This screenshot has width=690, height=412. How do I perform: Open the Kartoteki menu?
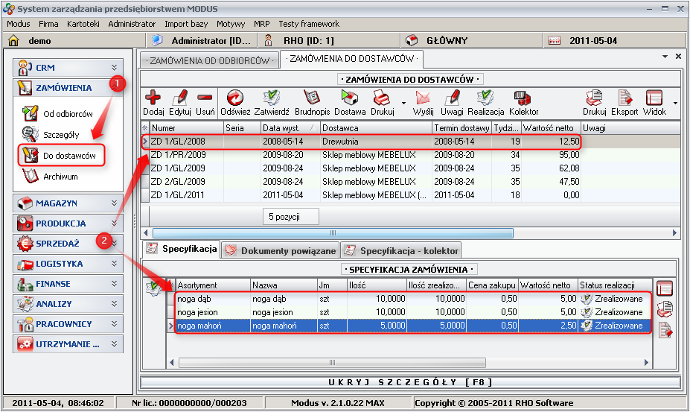pyautogui.click(x=83, y=24)
